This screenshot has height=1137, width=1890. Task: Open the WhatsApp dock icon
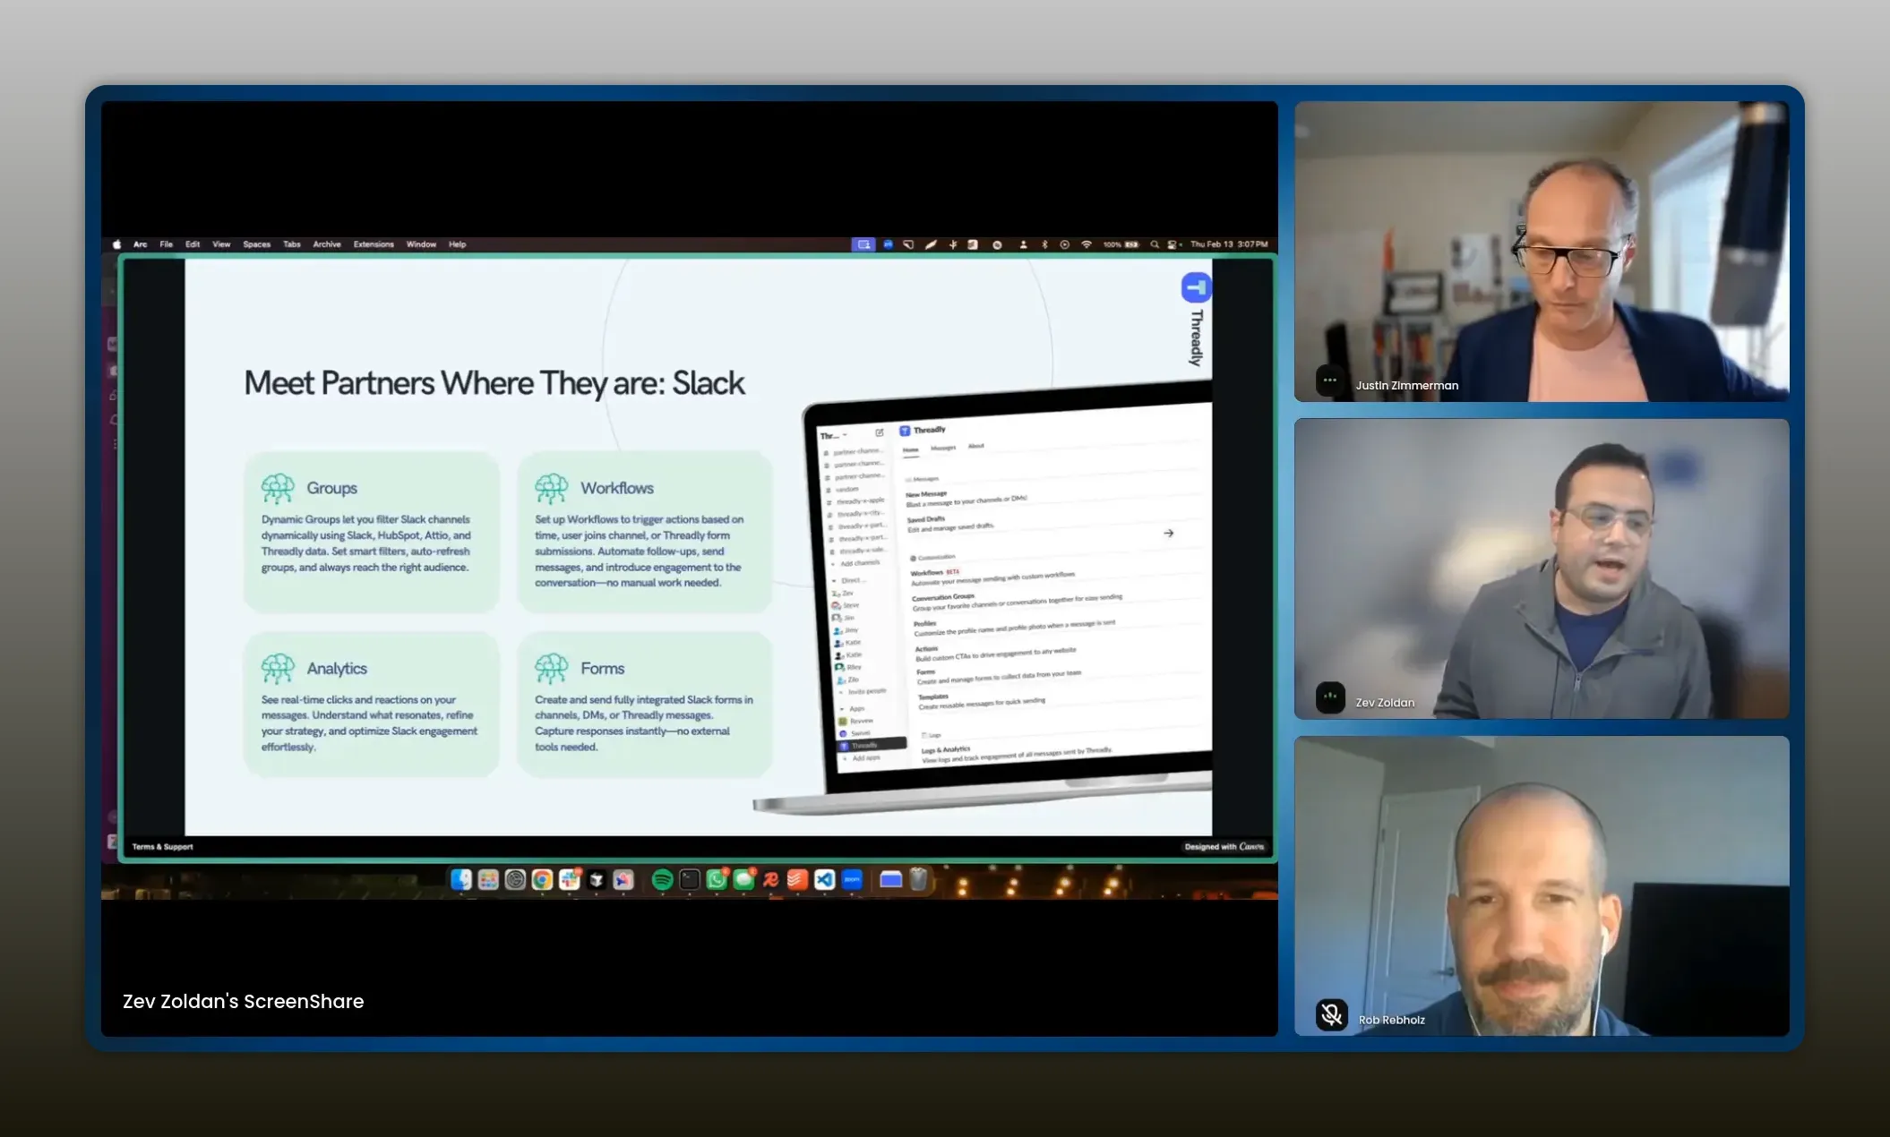pyautogui.click(x=717, y=880)
